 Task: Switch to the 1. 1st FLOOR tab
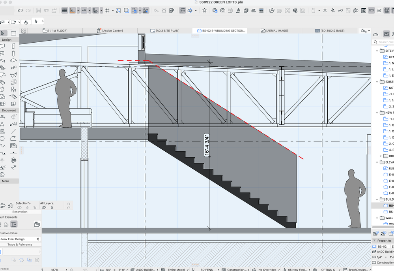click(x=55, y=31)
